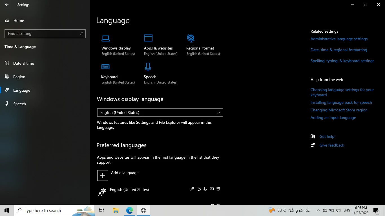Viewport: 385px width, 216px height.
Task: Open the Date & time settings page
Action: 45,63
